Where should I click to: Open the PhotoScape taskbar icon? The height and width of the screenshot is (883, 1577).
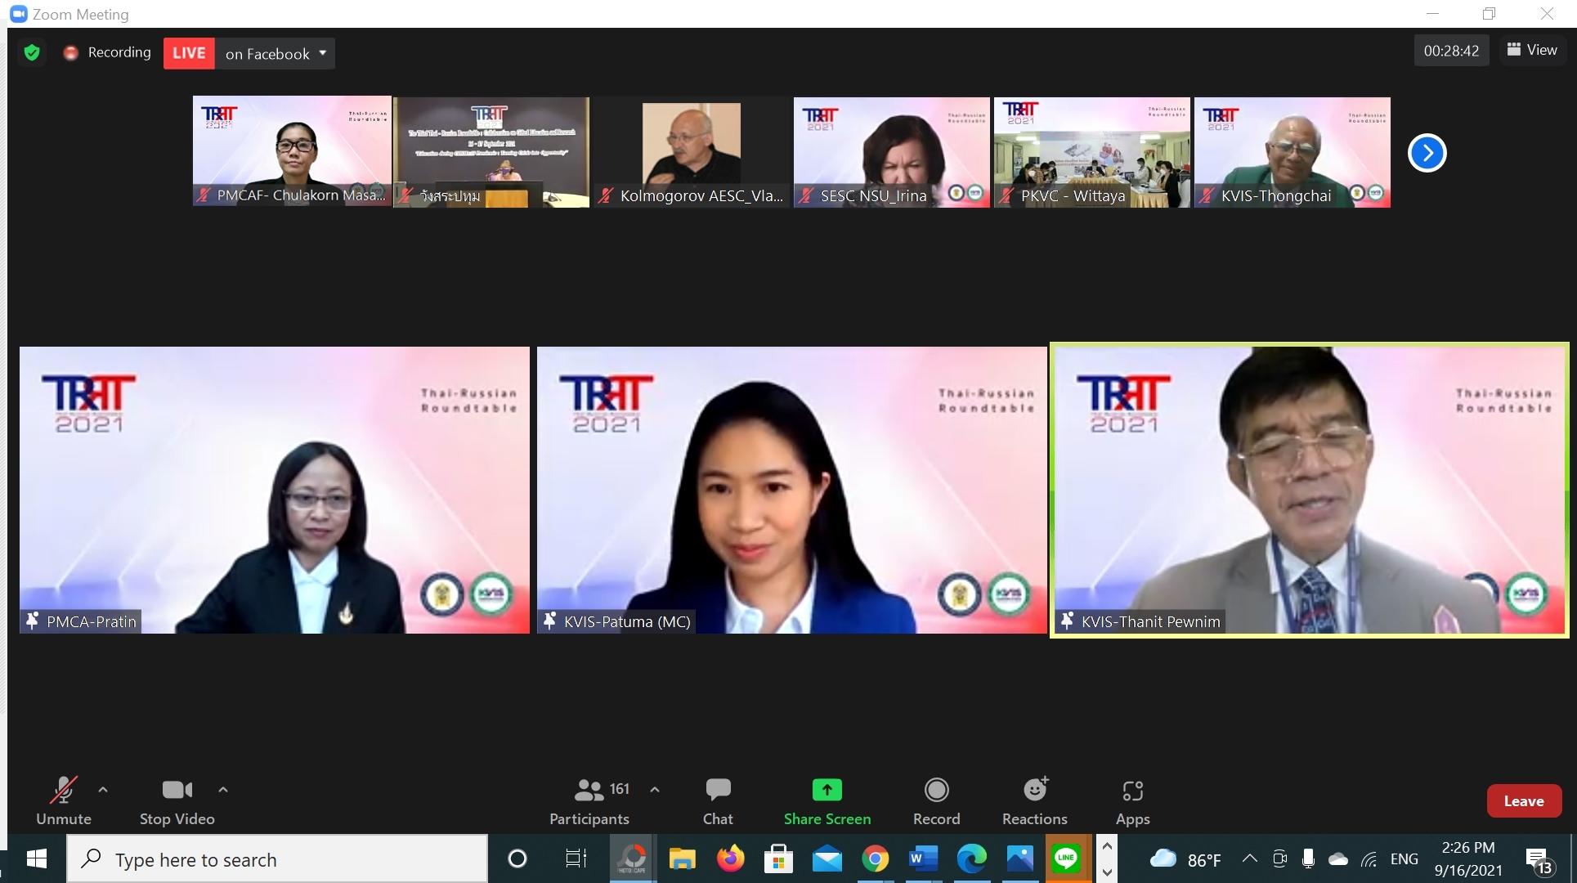point(632,859)
